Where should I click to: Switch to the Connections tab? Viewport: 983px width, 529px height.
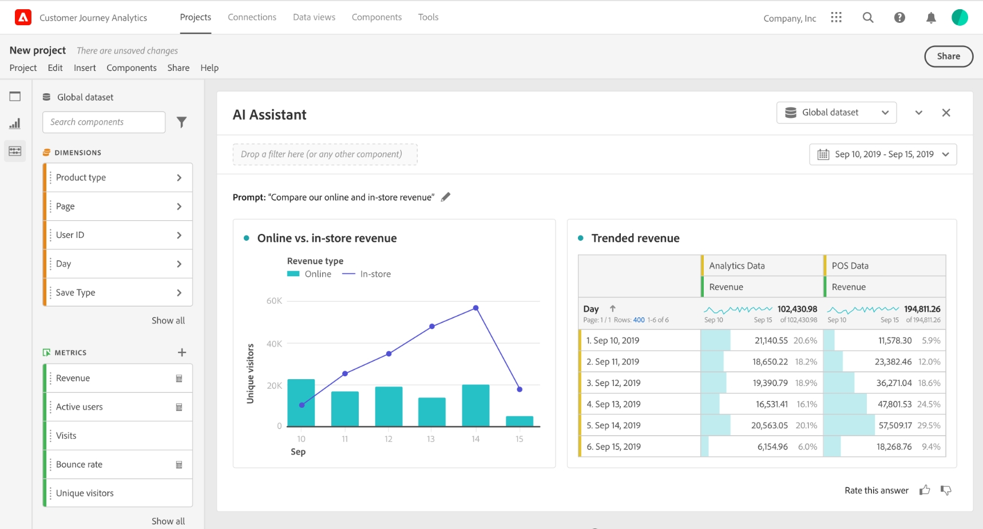pos(252,17)
